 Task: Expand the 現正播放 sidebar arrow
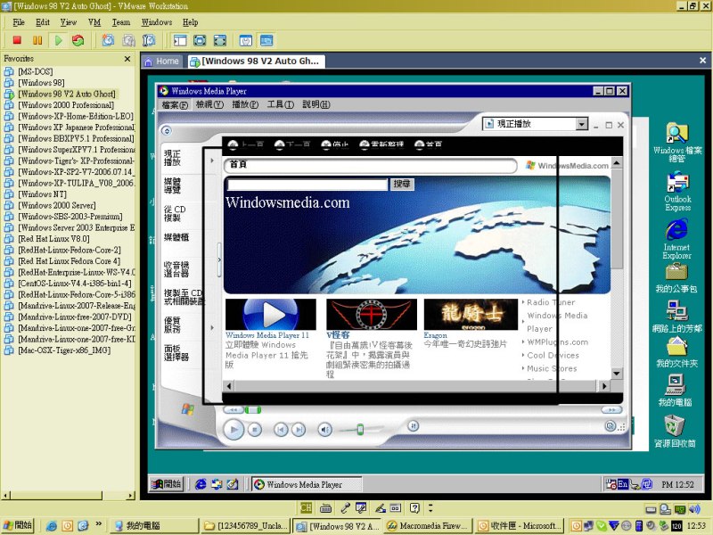[212, 160]
